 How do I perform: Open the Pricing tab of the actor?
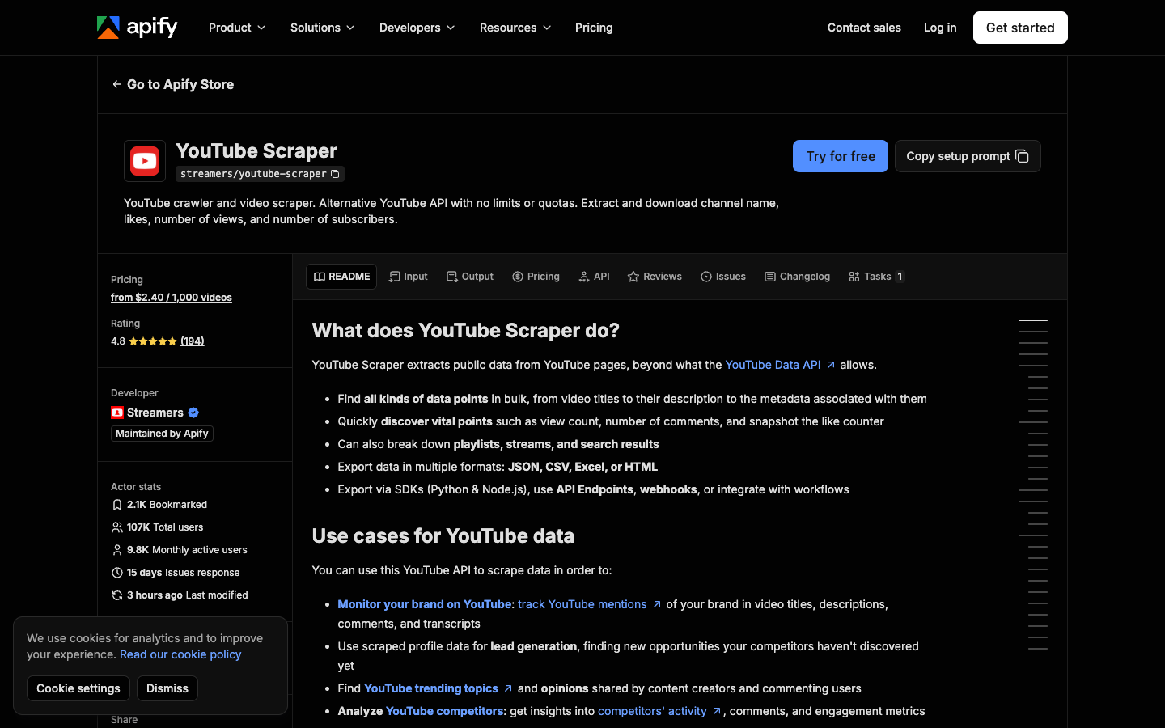[536, 277]
